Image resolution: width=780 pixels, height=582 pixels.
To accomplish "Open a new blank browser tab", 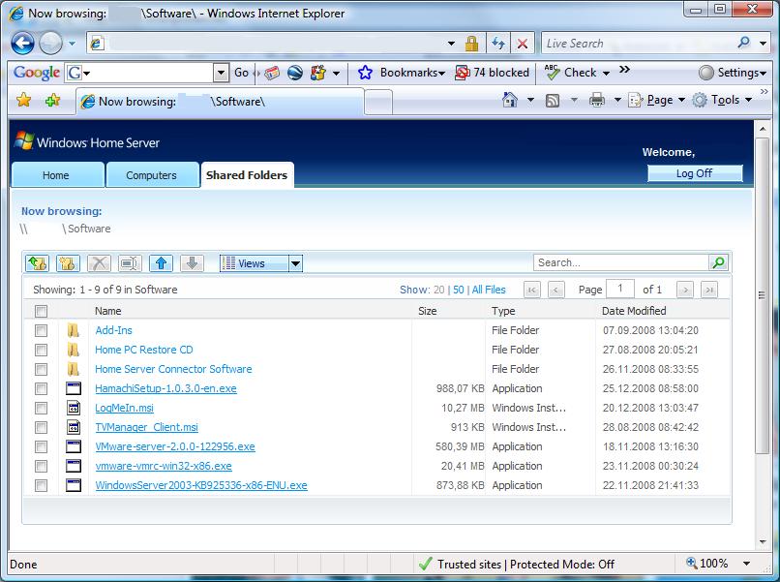I will coord(378,102).
